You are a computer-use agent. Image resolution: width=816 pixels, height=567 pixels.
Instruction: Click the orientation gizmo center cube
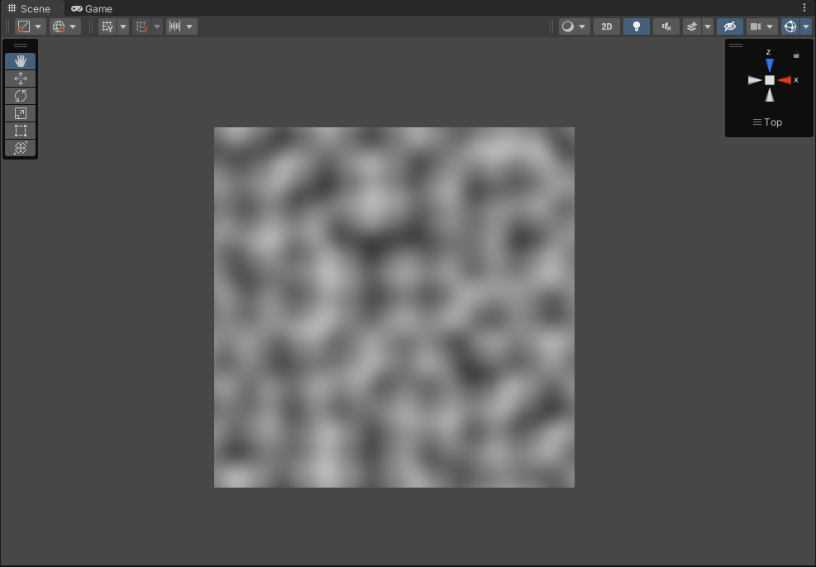(770, 80)
